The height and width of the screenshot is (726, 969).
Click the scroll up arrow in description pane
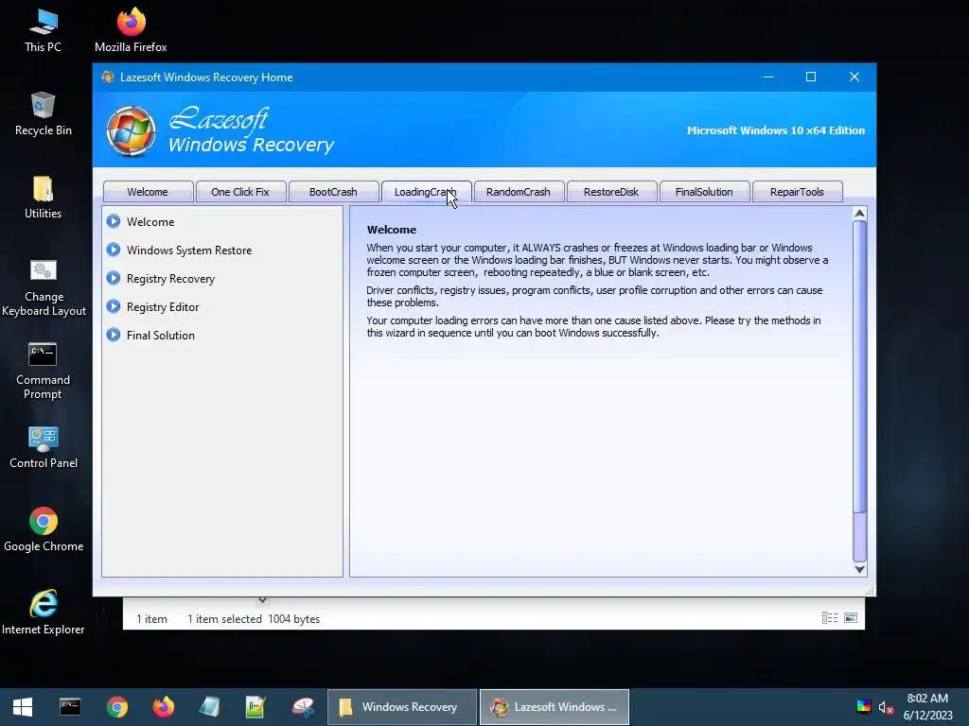click(859, 215)
